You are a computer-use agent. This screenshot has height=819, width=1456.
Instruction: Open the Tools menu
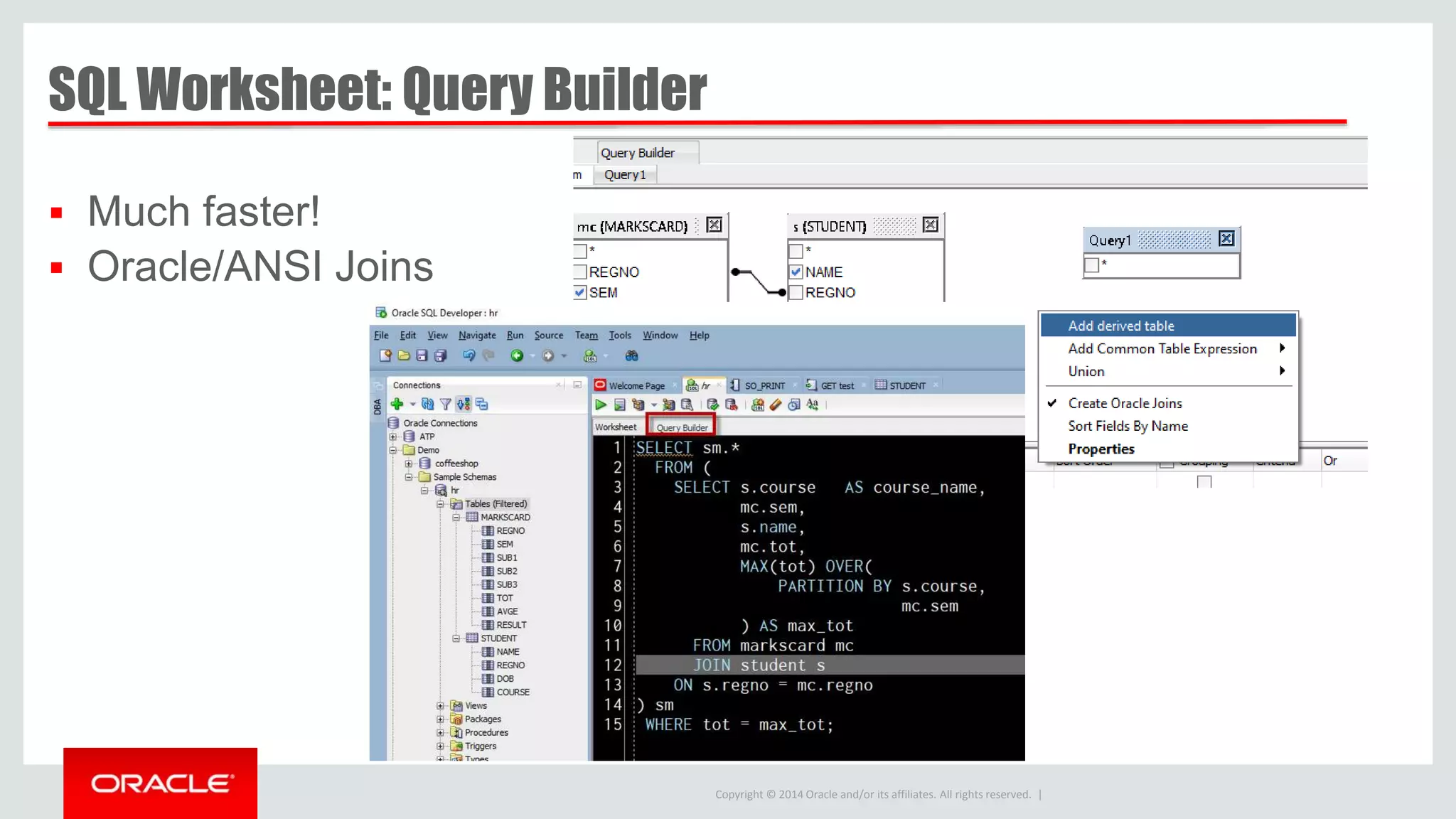point(620,335)
